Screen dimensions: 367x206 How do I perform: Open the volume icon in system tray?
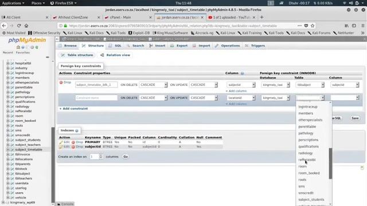point(350,3)
